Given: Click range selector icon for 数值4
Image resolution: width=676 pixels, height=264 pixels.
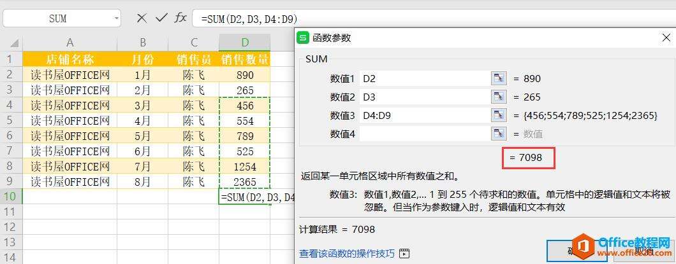Looking at the screenshot, I should pos(499,134).
